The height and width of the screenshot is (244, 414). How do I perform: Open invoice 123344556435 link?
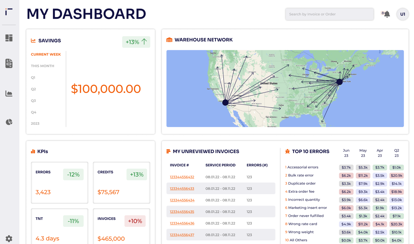point(182,212)
